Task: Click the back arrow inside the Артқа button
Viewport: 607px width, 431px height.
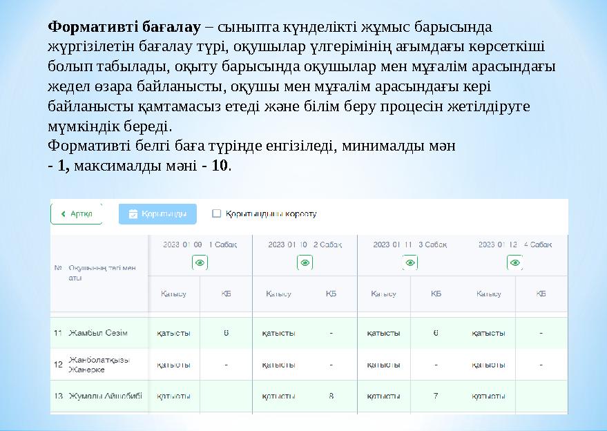Action: pyautogui.click(x=66, y=214)
